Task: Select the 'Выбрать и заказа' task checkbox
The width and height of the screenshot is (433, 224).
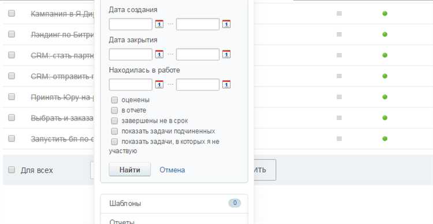Action: tap(12, 118)
